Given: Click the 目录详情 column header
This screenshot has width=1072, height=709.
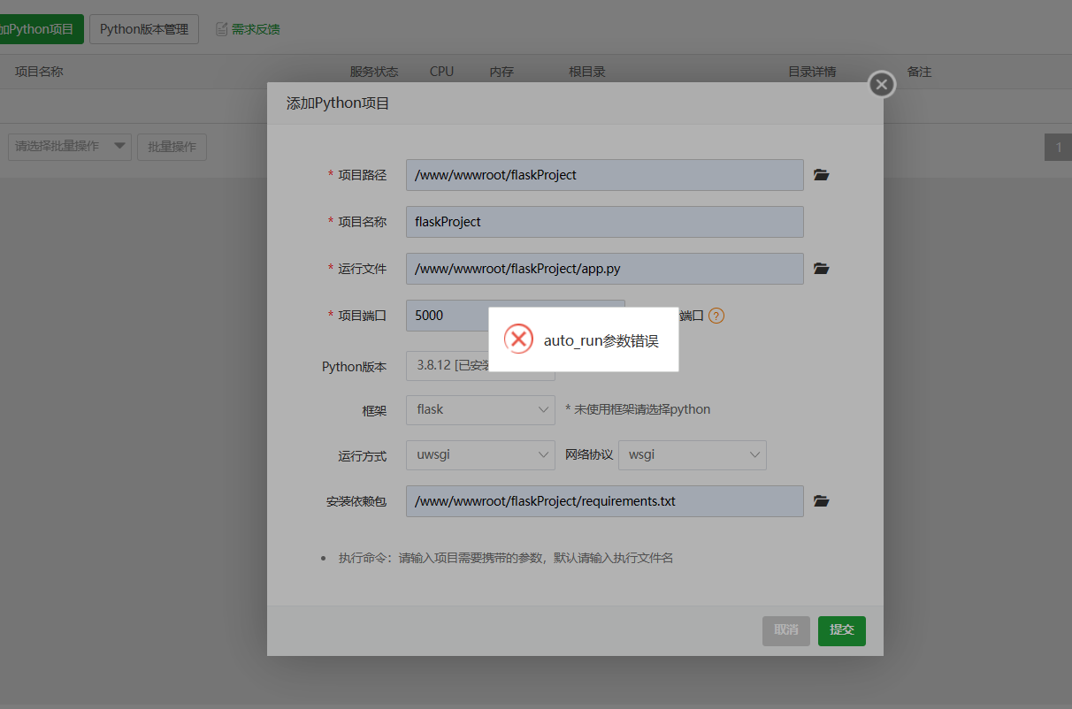Looking at the screenshot, I should pyautogui.click(x=812, y=72).
